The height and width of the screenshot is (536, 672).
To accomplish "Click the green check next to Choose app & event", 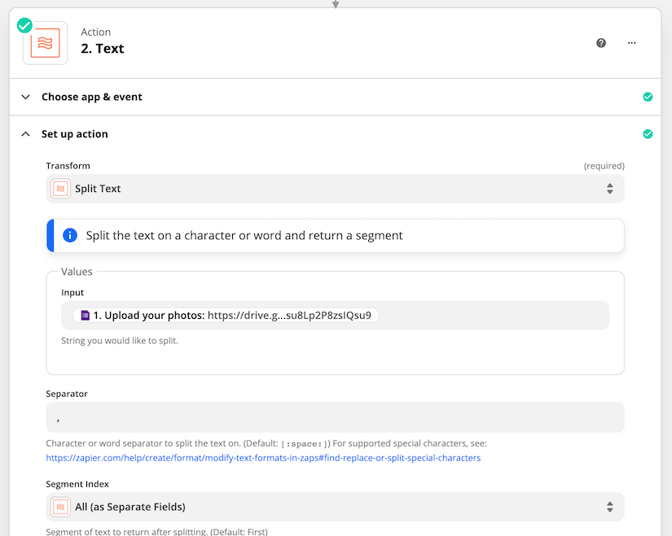I will tap(648, 97).
